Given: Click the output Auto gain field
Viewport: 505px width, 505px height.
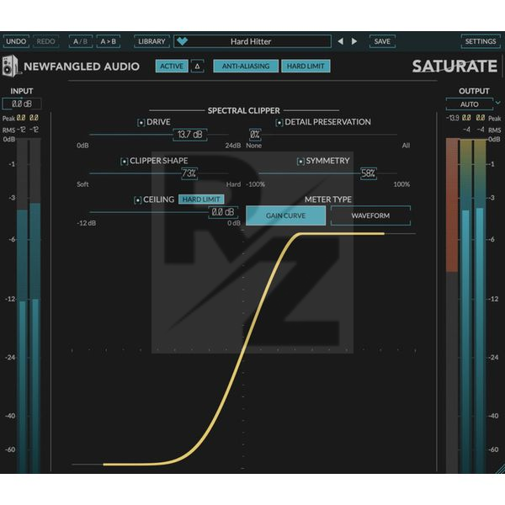Looking at the screenshot, I should click(470, 104).
